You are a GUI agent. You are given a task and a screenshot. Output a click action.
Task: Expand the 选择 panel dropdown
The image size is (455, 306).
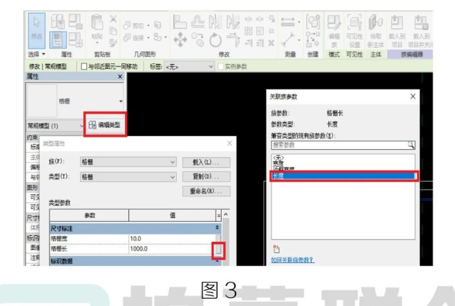(43, 54)
